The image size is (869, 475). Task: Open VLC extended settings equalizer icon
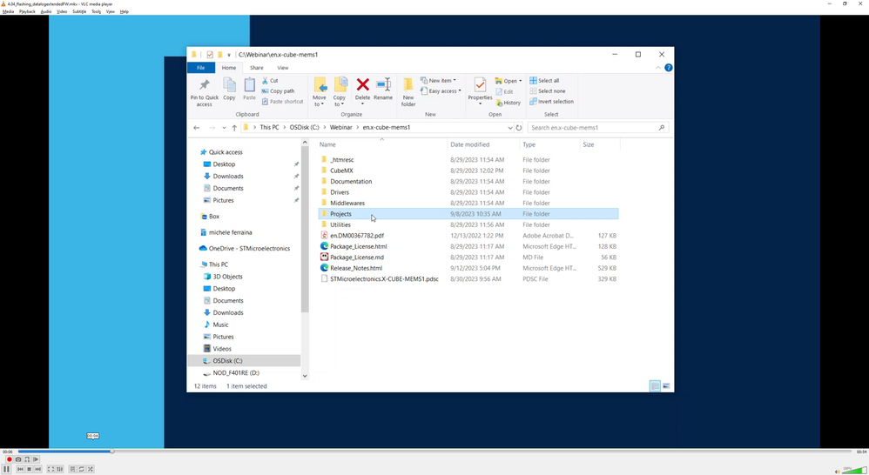59,470
